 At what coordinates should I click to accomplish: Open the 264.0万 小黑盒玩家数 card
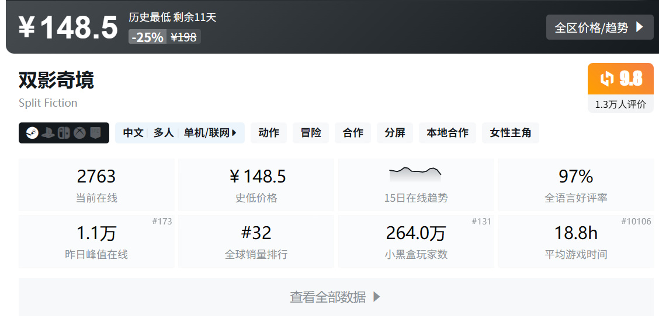pos(416,241)
